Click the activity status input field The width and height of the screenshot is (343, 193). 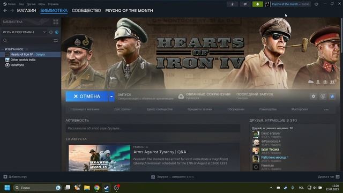[153, 128]
